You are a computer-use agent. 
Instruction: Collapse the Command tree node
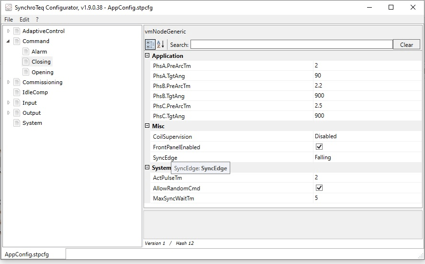point(9,41)
